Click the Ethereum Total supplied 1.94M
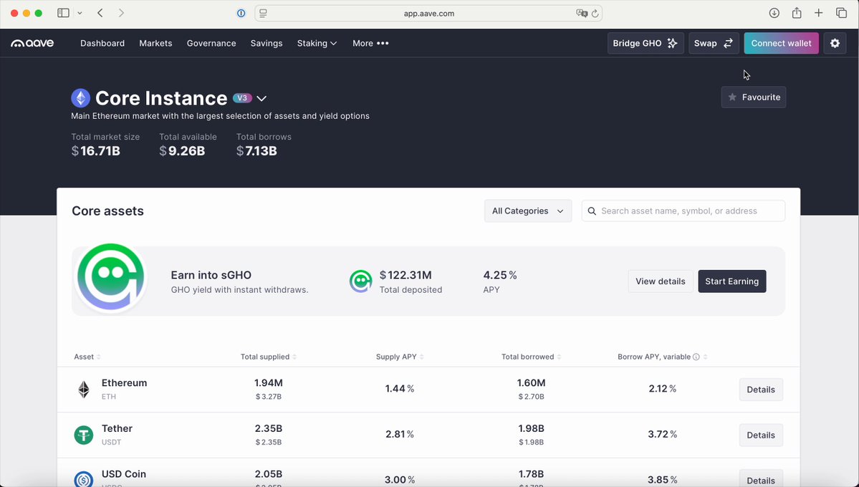This screenshot has width=859, height=487. (269, 383)
